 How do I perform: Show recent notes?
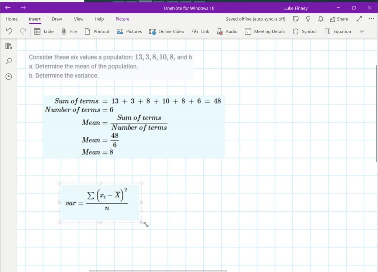pos(8,76)
